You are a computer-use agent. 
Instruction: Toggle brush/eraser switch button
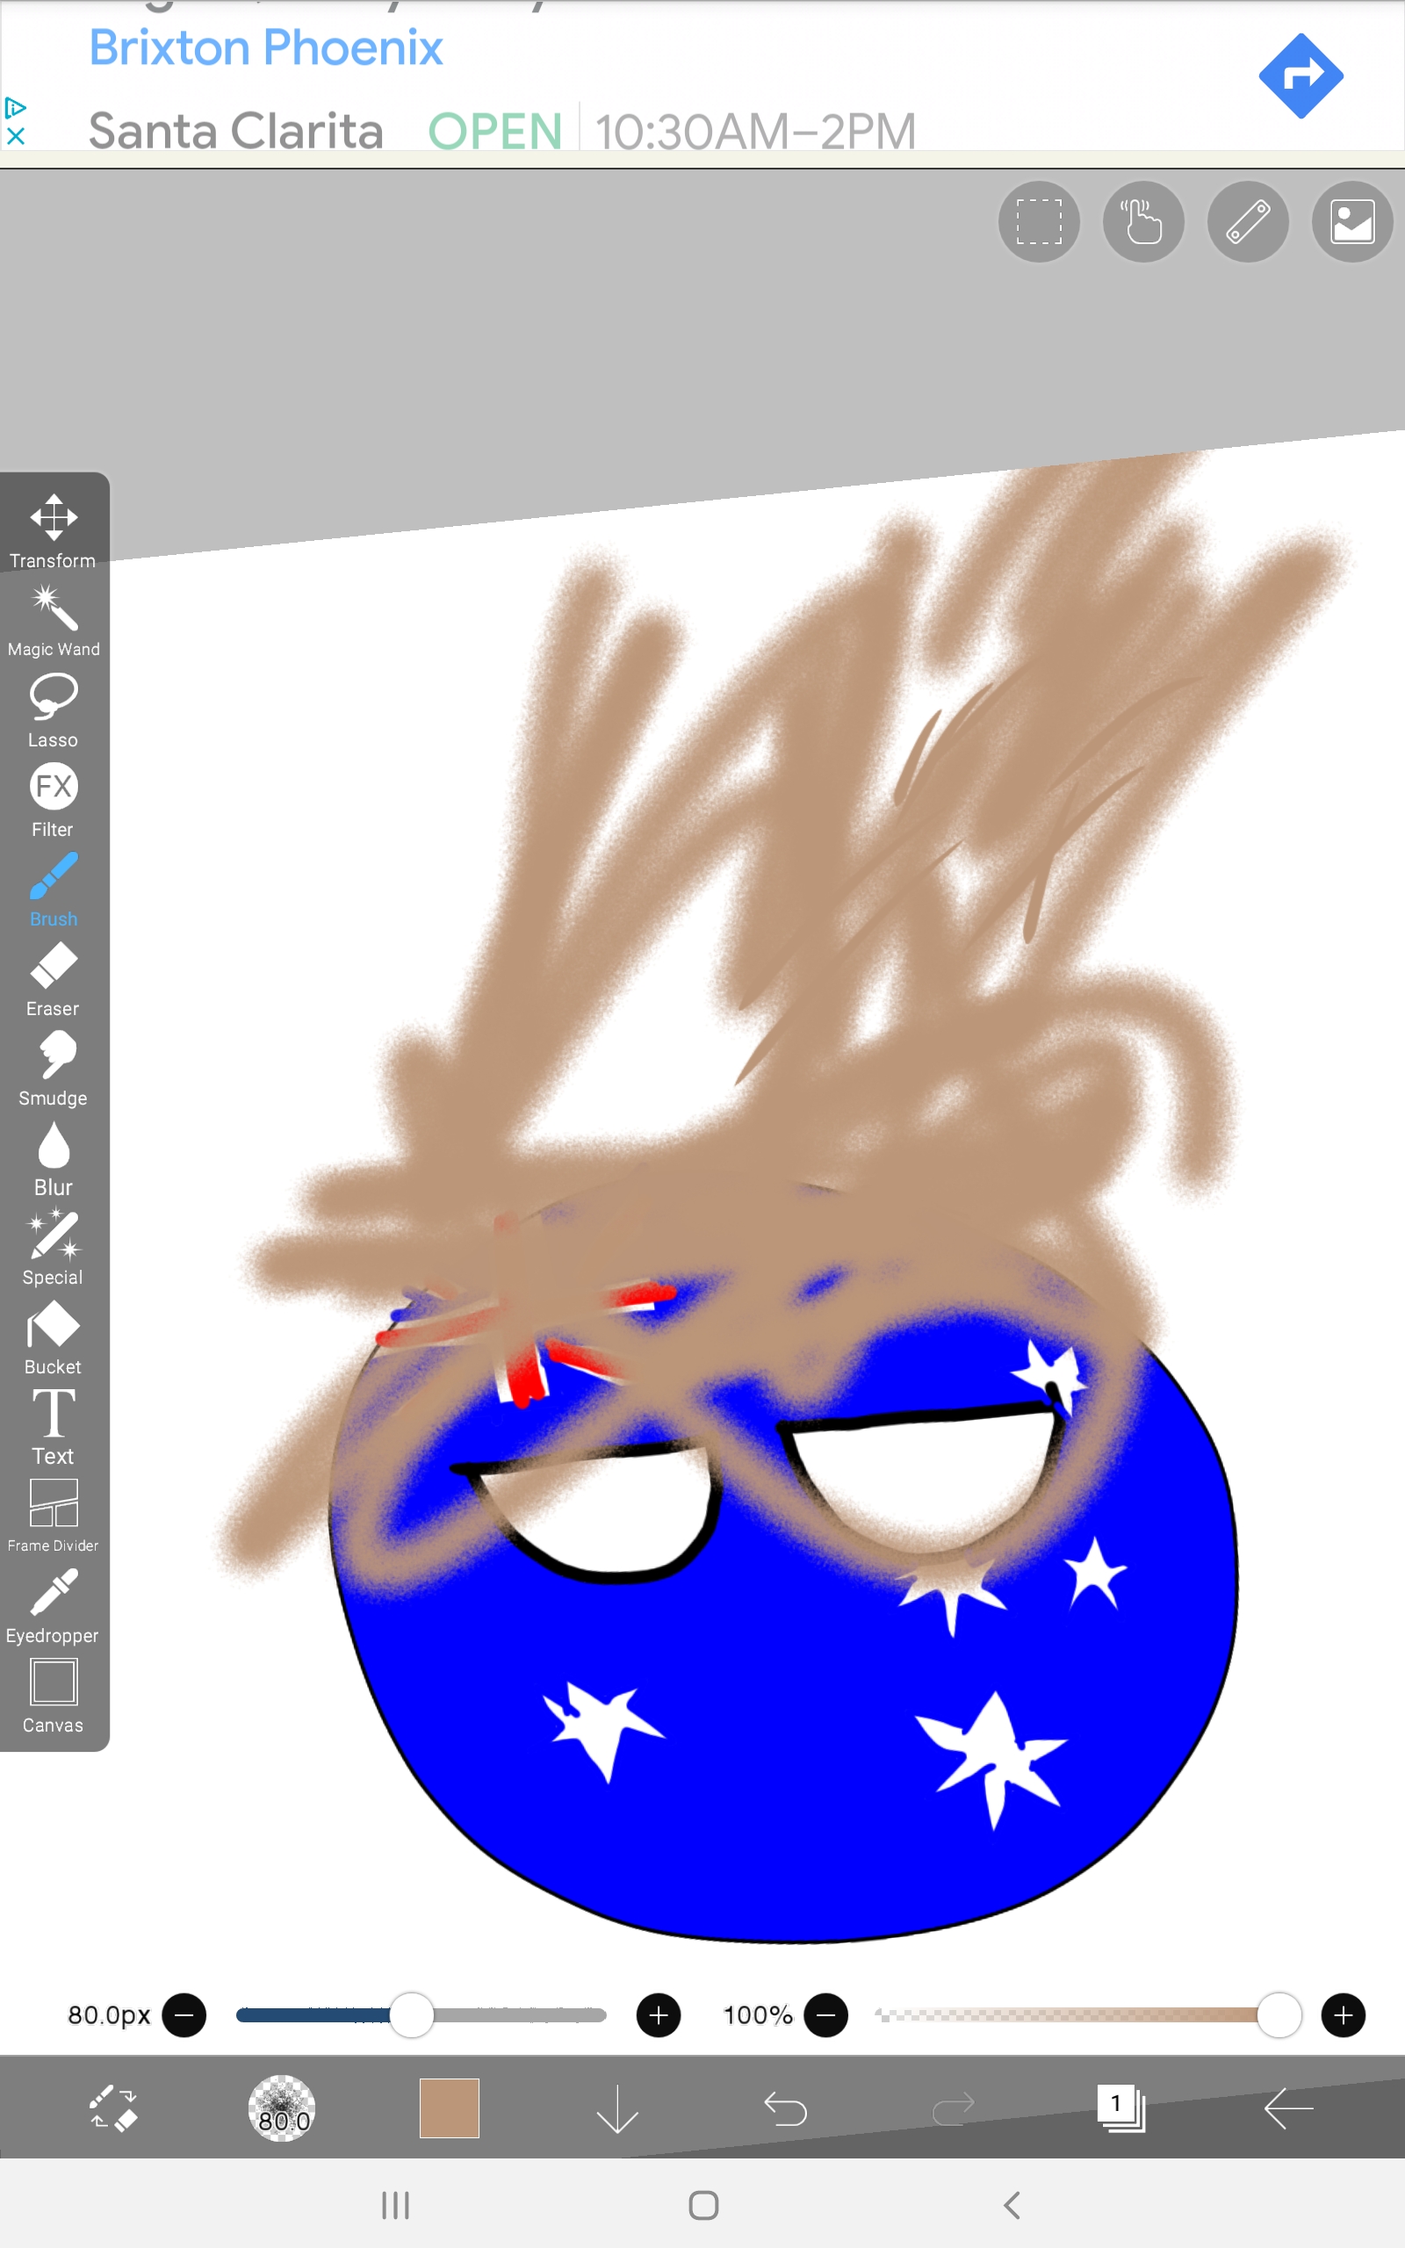[x=113, y=2107]
